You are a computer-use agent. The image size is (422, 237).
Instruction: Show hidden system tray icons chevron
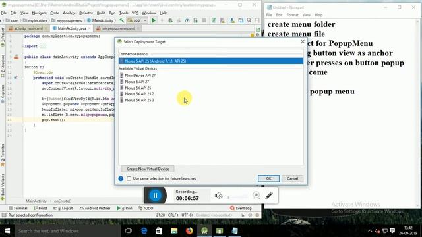click(x=370, y=231)
